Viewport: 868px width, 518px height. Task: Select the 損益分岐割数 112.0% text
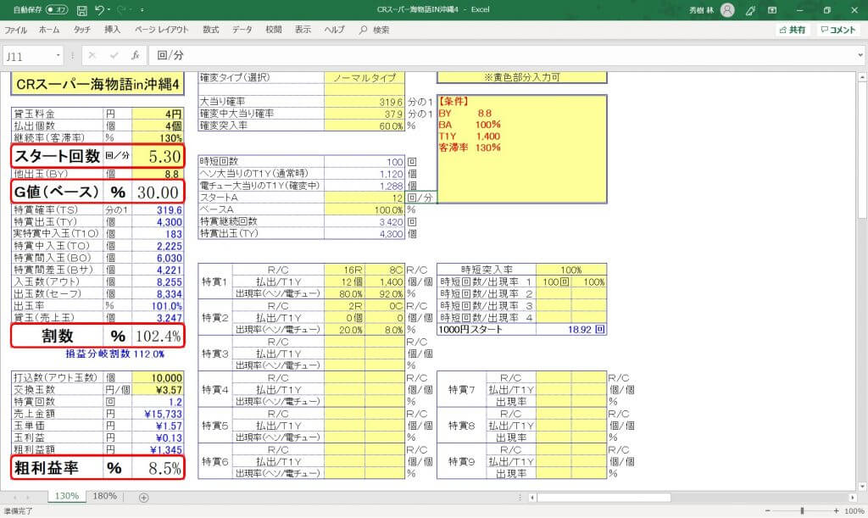[115, 354]
